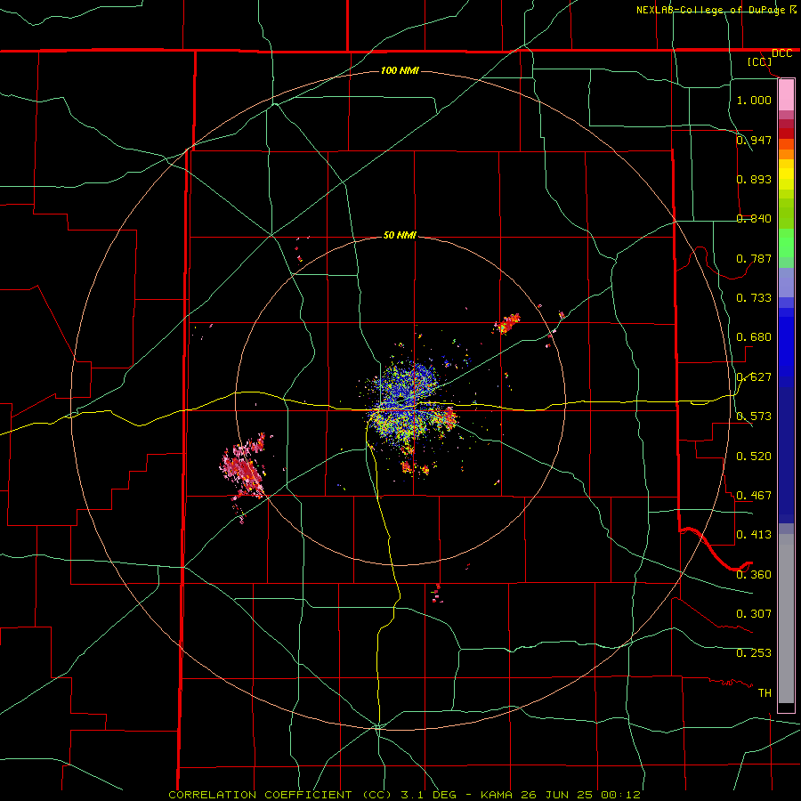Click the DCC product label

(782, 53)
